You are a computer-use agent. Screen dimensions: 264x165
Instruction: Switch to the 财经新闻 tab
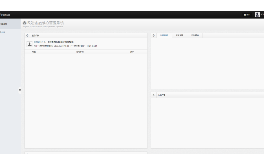(x=164, y=36)
